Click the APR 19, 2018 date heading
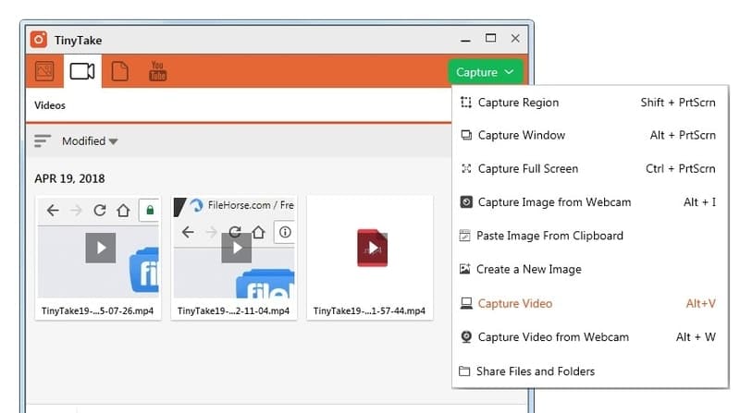This screenshot has width=740, height=413. [70, 178]
